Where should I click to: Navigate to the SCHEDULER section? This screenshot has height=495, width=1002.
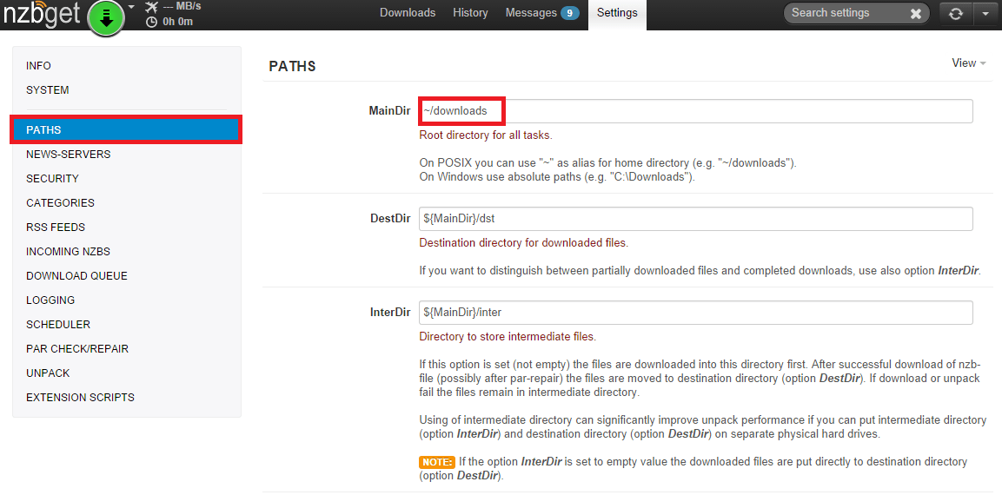(59, 325)
